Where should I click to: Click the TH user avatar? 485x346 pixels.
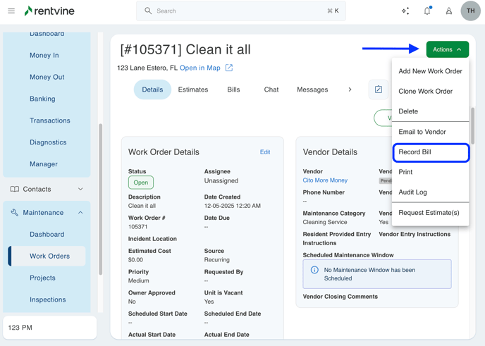pos(470,11)
